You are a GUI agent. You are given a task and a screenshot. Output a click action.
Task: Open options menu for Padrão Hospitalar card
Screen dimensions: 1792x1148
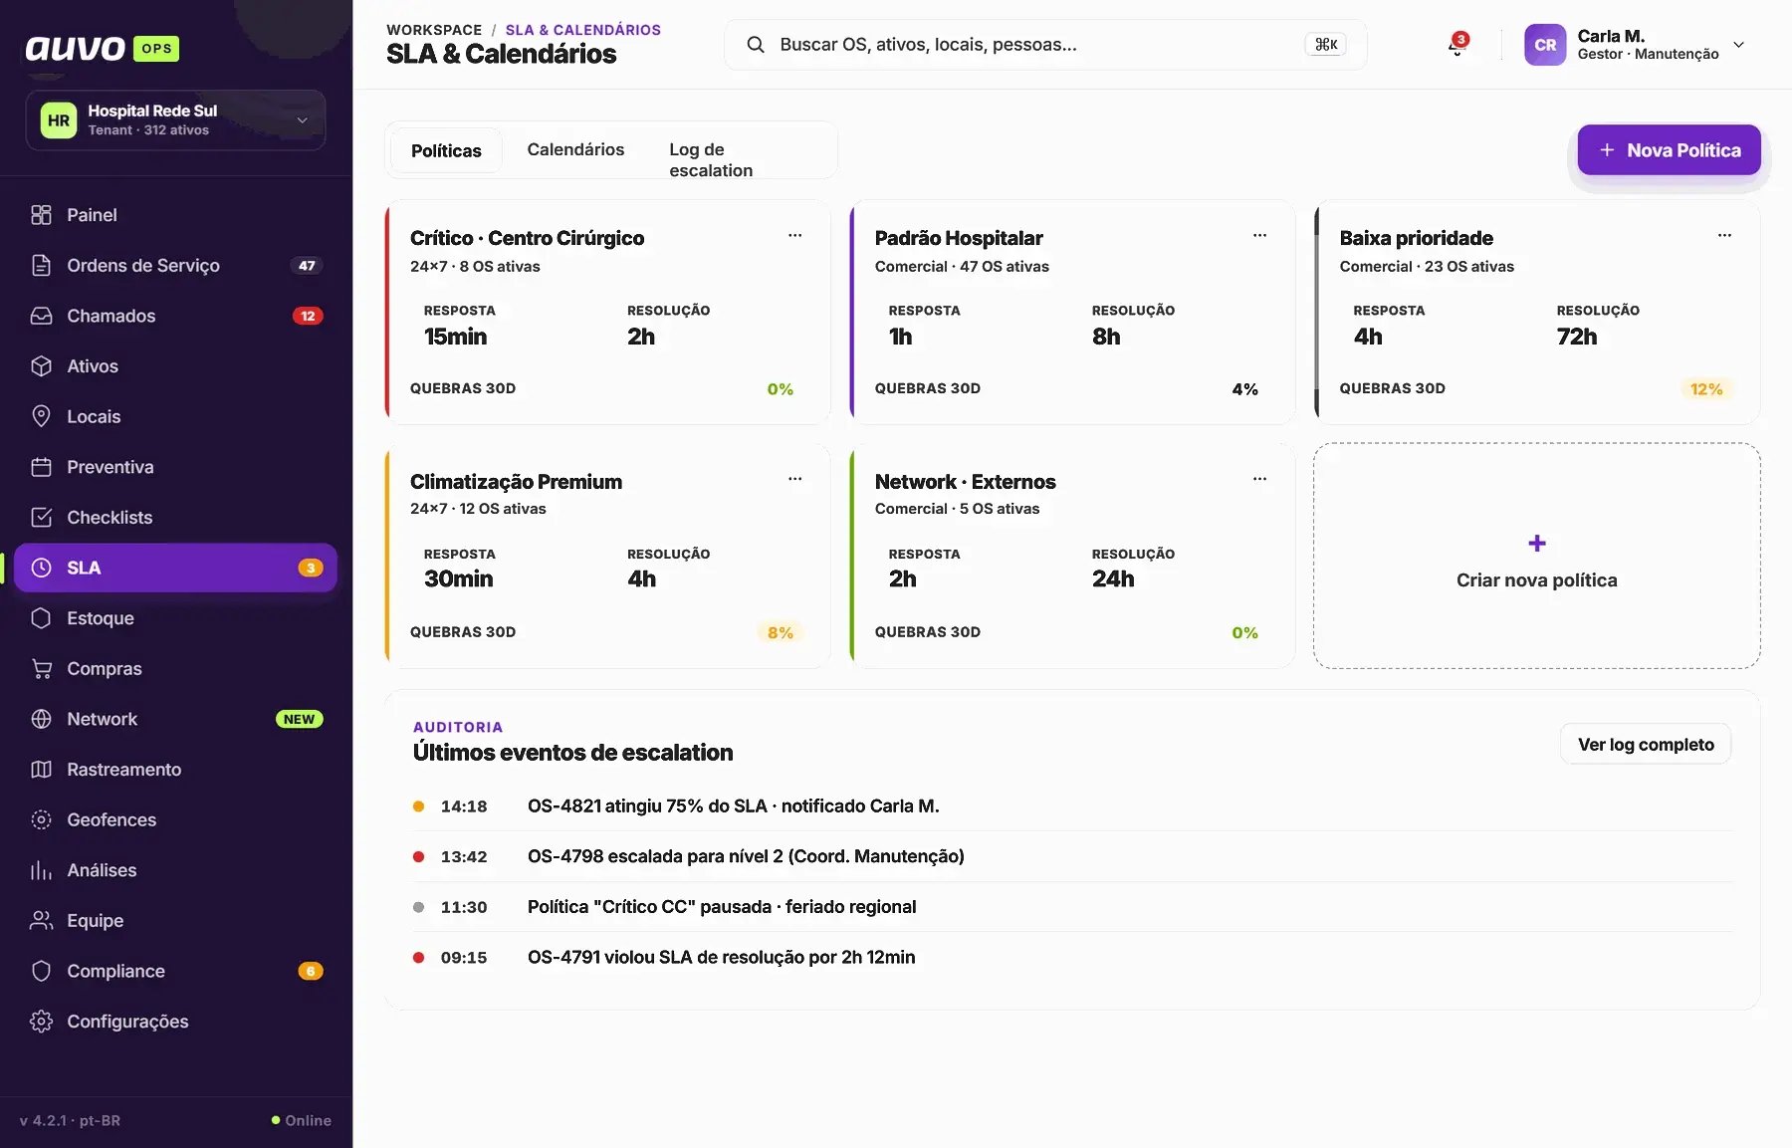(x=1259, y=236)
